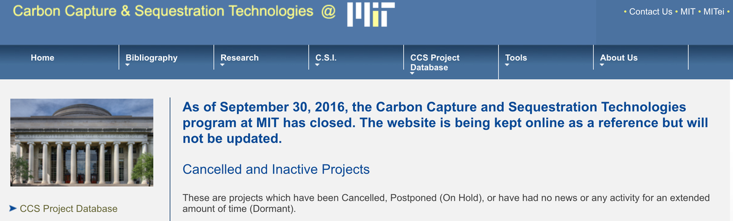Viewport: 733px width, 221px height.
Task: Click the Contact Us link
Action: (x=651, y=12)
